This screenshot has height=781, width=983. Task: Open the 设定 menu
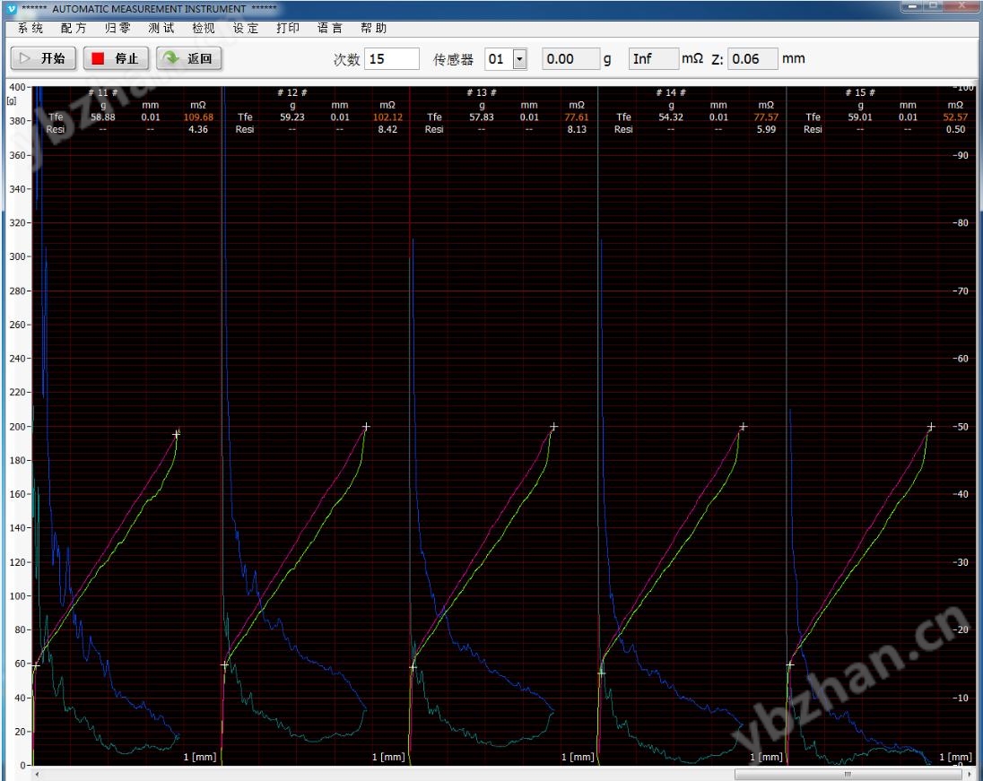pyautogui.click(x=246, y=28)
